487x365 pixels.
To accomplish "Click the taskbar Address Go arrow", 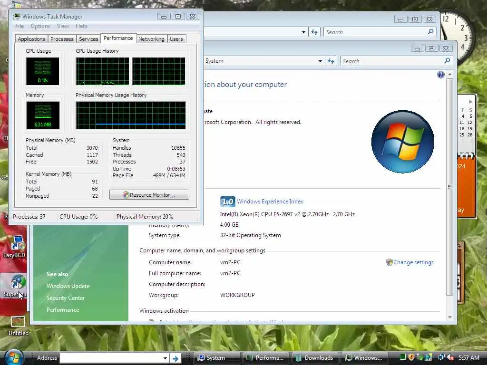I will point(175,358).
